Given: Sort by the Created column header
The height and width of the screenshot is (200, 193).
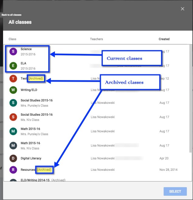Looking at the screenshot, I should (164, 39).
